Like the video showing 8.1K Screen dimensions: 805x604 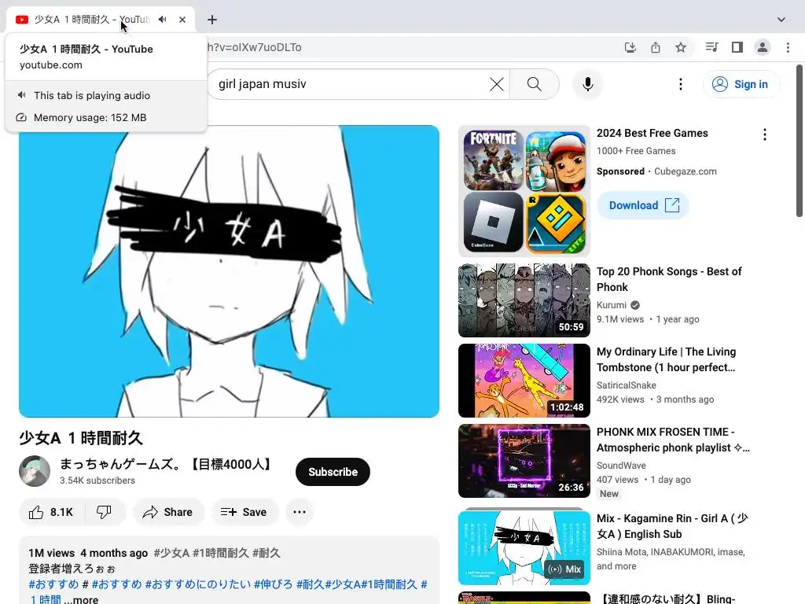click(51, 512)
